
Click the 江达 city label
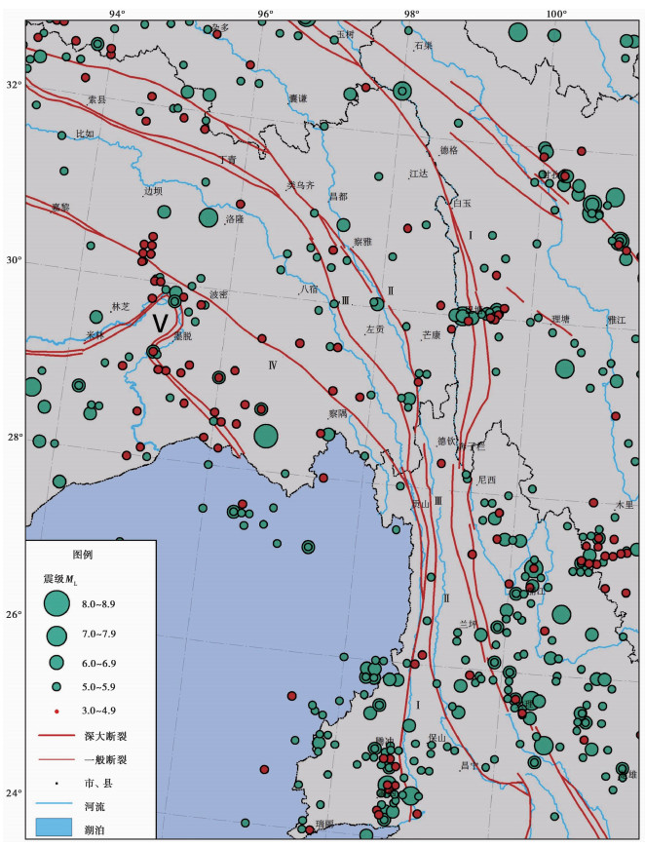(x=419, y=173)
